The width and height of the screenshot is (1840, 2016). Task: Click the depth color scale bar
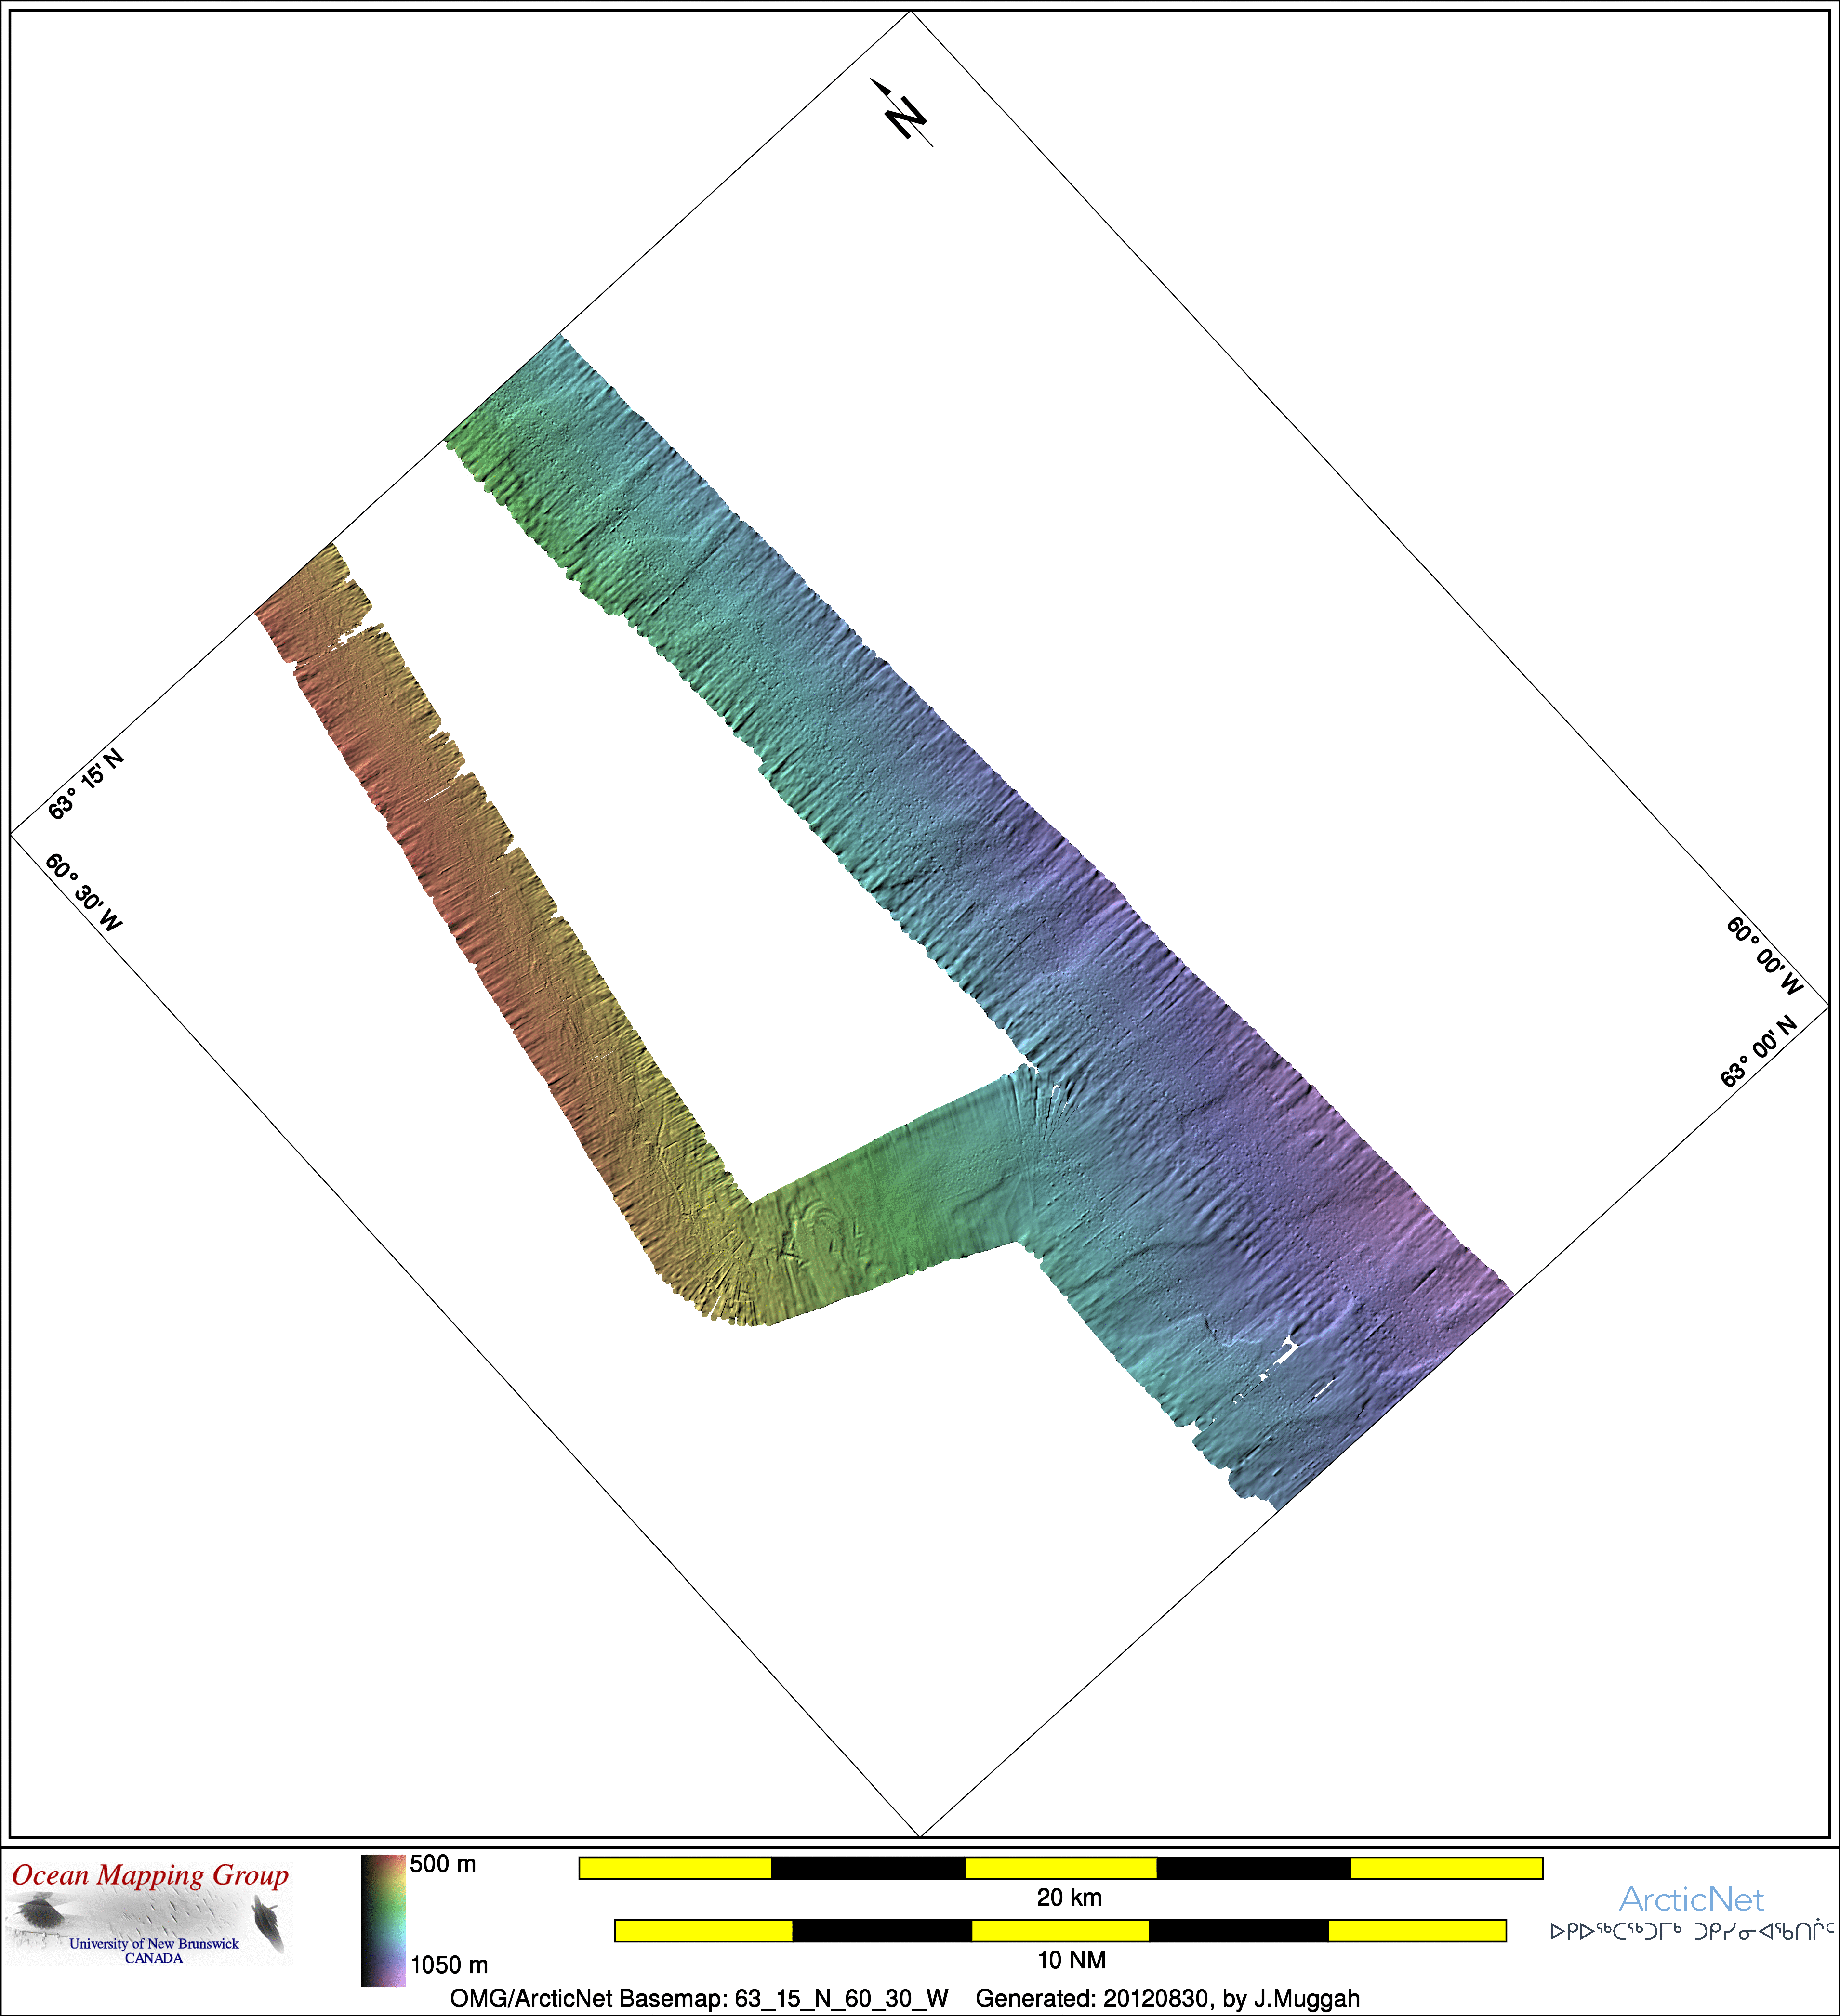point(383,1920)
